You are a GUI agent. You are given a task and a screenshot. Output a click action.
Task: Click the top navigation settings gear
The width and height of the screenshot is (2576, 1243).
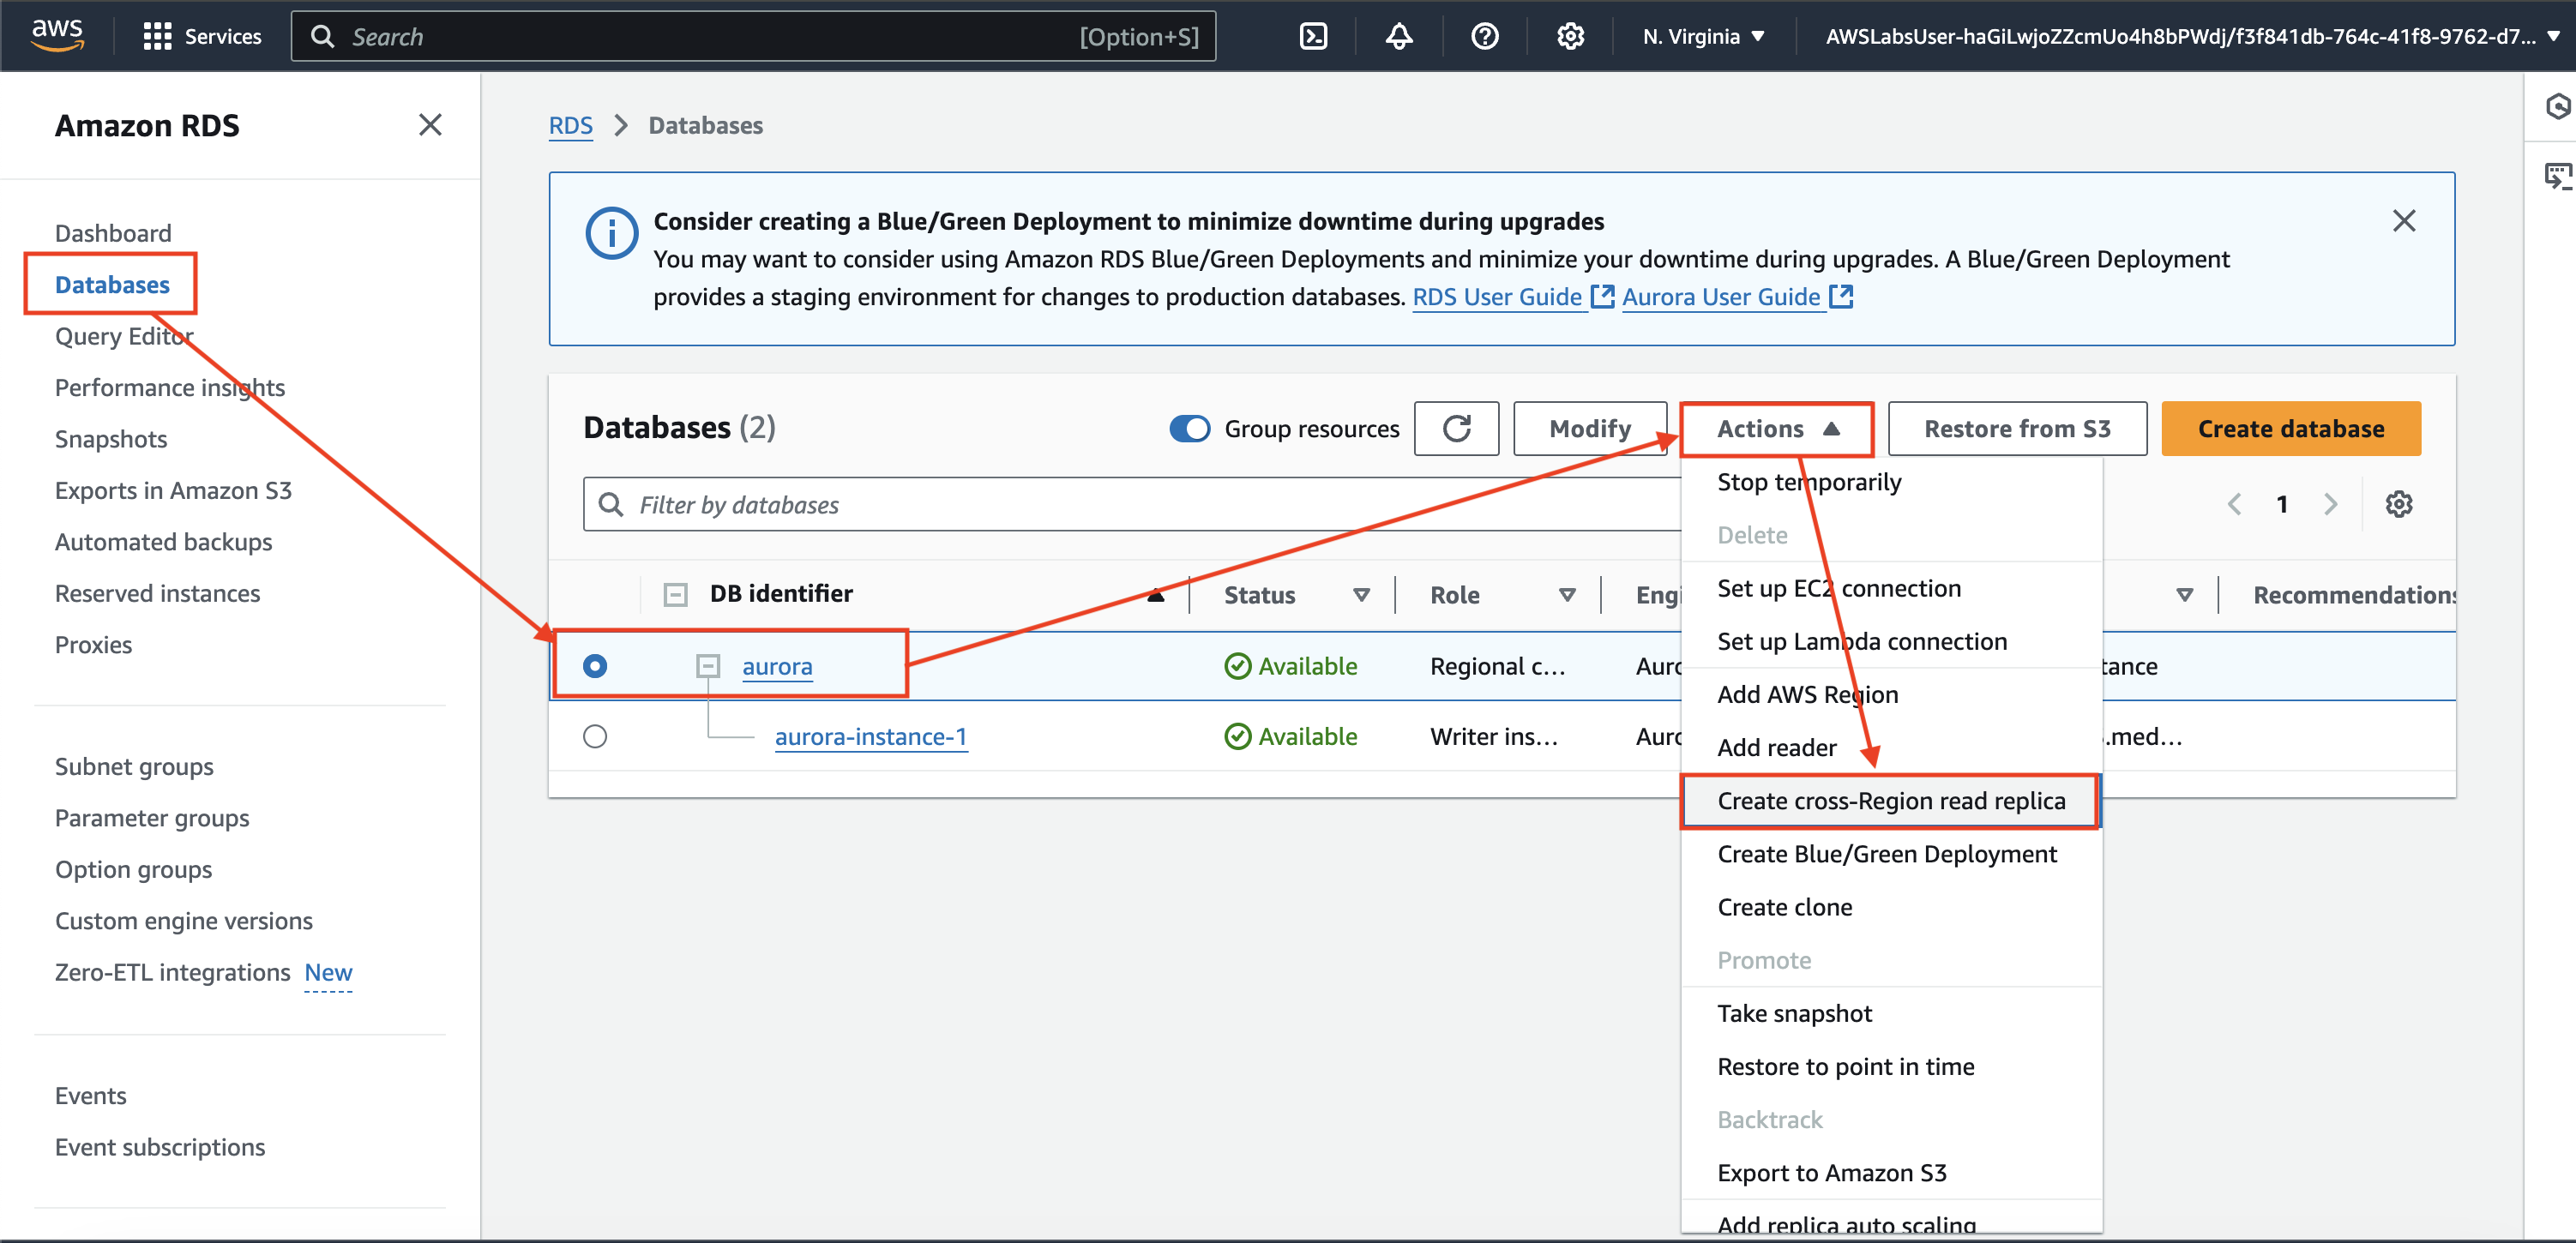(x=1570, y=37)
